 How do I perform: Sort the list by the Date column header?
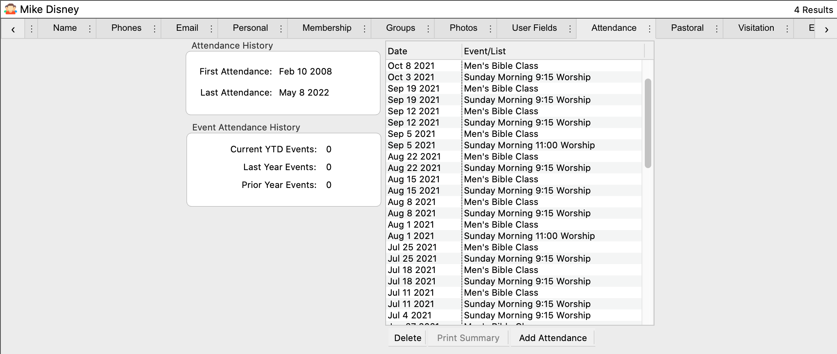click(423, 51)
